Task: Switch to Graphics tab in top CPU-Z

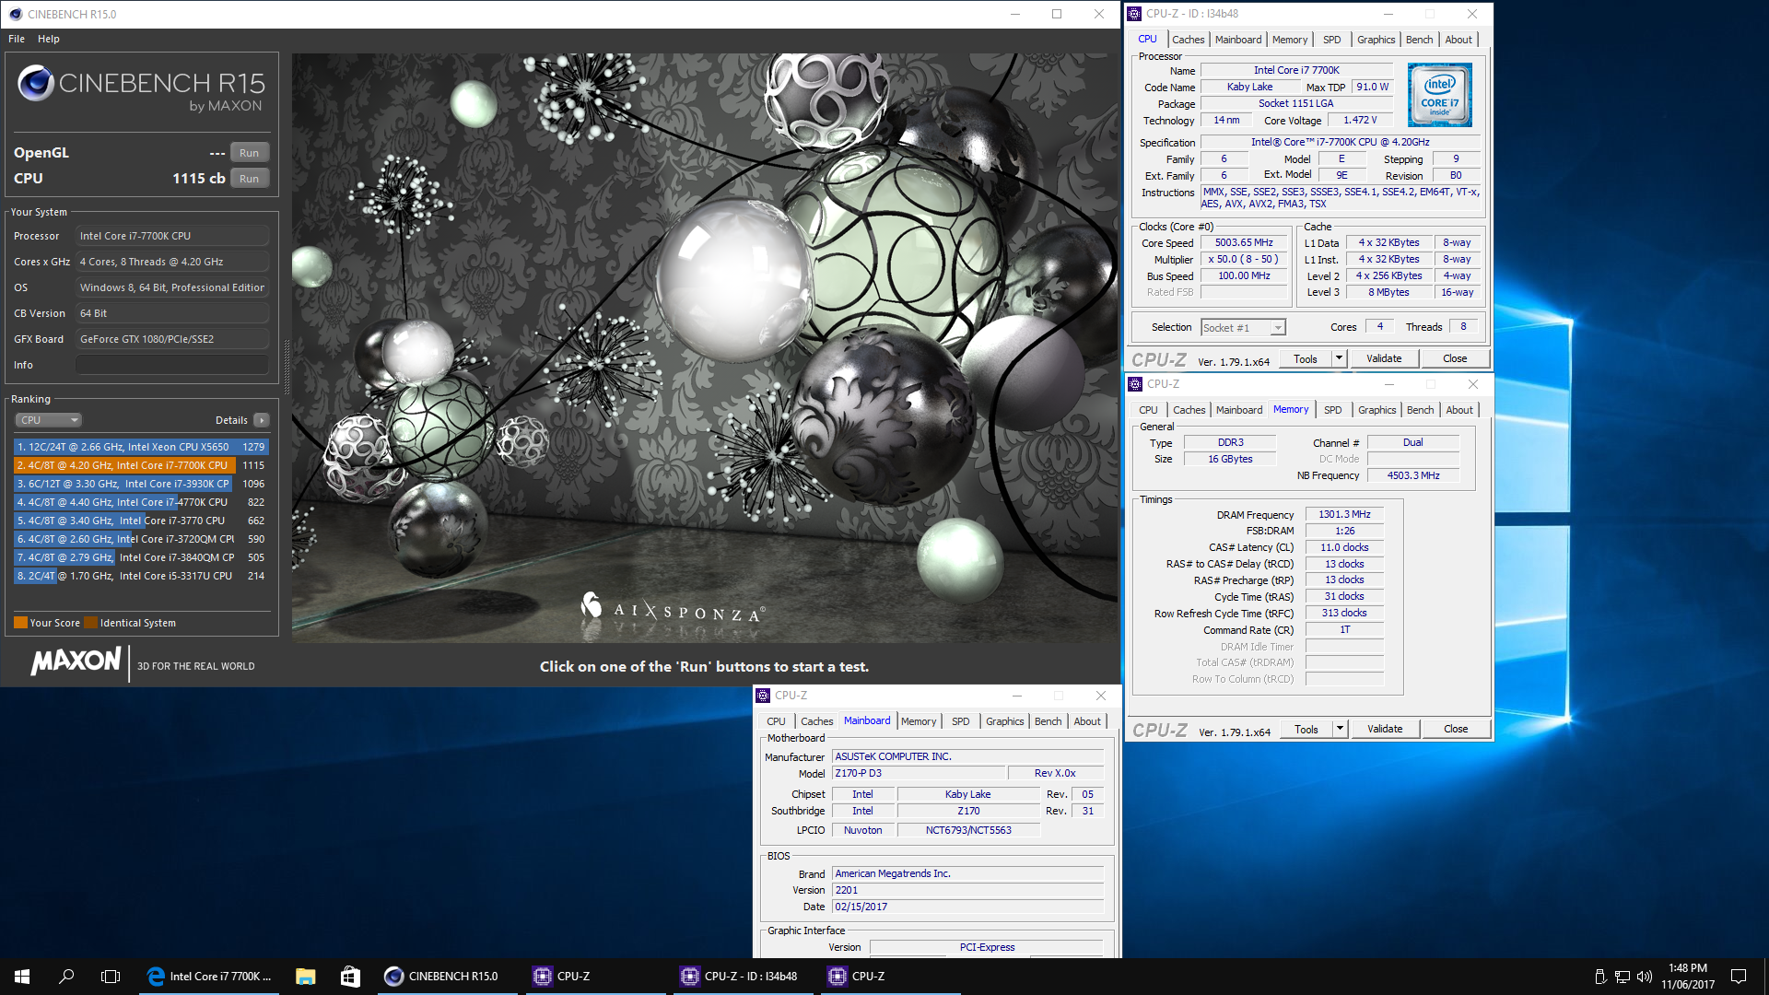Action: click(1376, 40)
